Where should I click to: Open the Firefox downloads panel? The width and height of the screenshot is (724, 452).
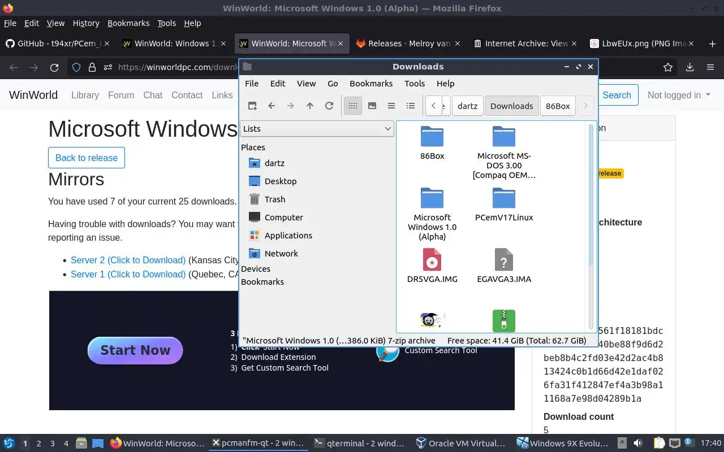pos(689,67)
